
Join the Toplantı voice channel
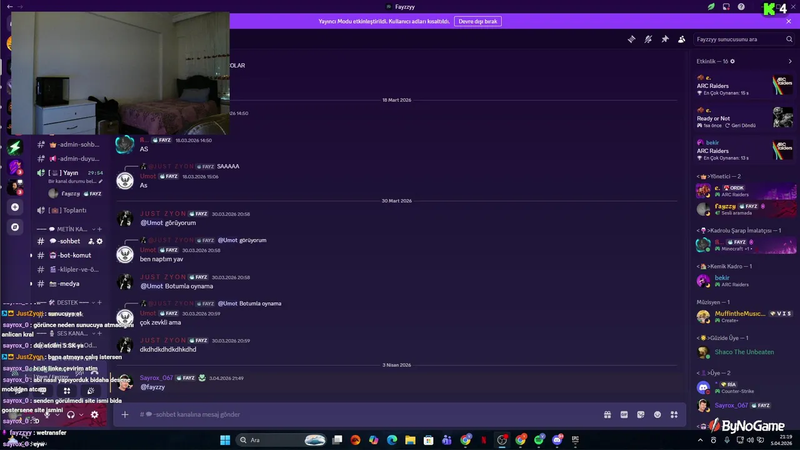pyautogui.click(x=69, y=211)
